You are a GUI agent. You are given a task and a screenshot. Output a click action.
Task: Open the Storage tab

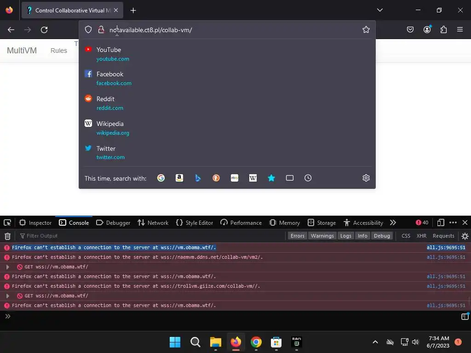coord(322,223)
